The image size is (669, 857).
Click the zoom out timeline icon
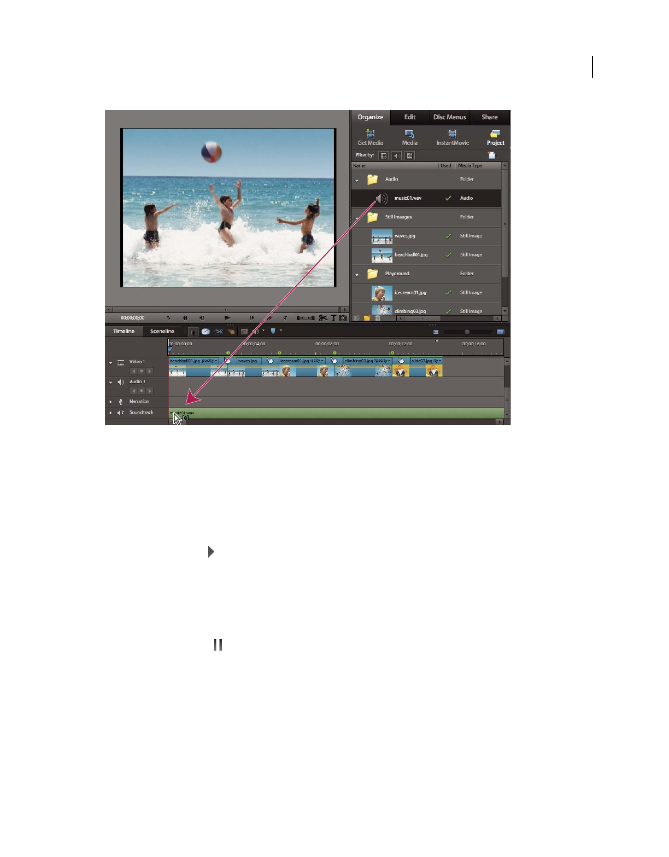[436, 332]
